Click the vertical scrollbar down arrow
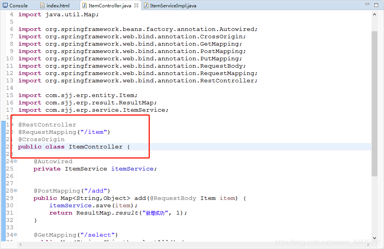 point(374,238)
